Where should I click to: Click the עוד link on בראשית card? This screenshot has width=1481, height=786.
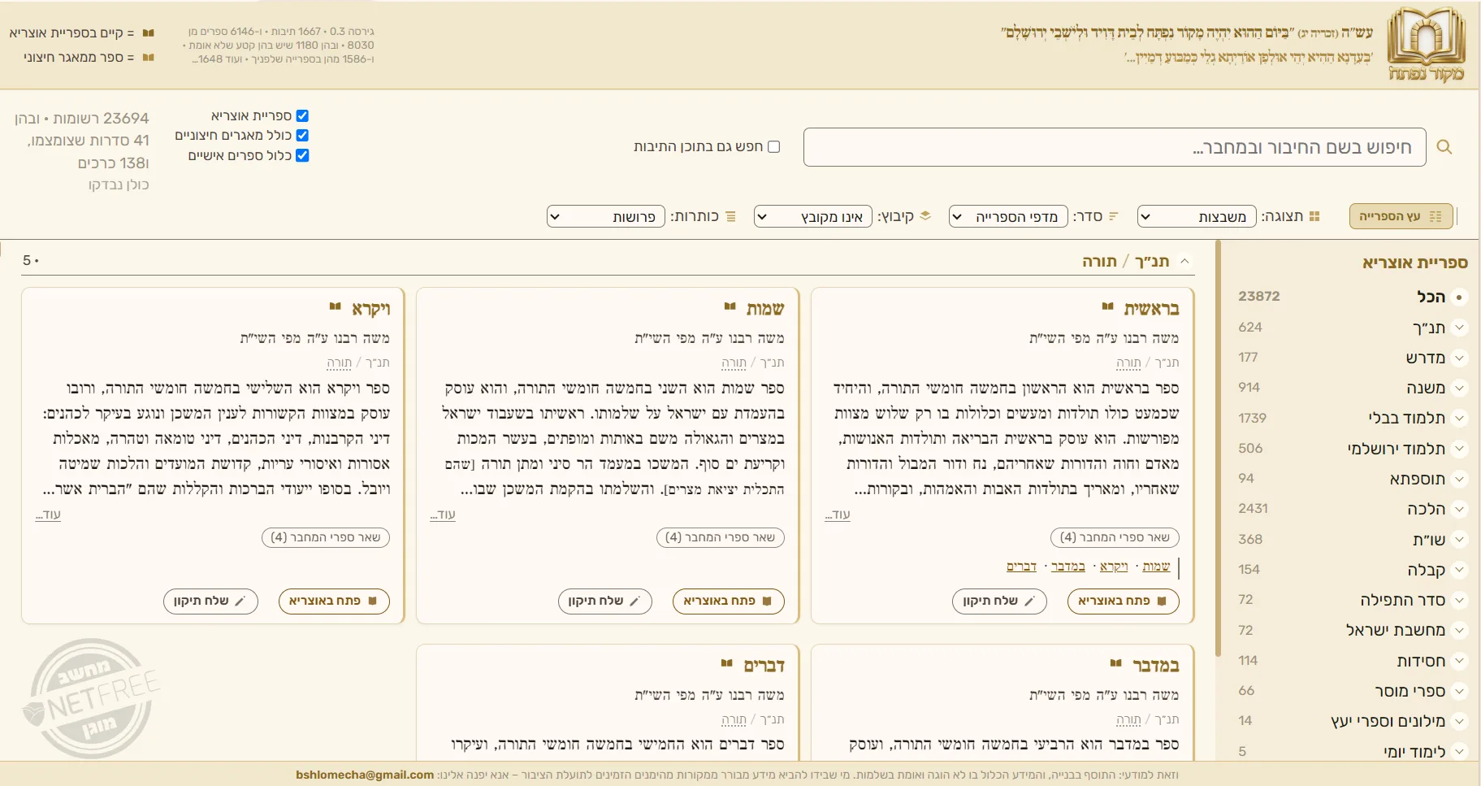pyautogui.click(x=838, y=515)
